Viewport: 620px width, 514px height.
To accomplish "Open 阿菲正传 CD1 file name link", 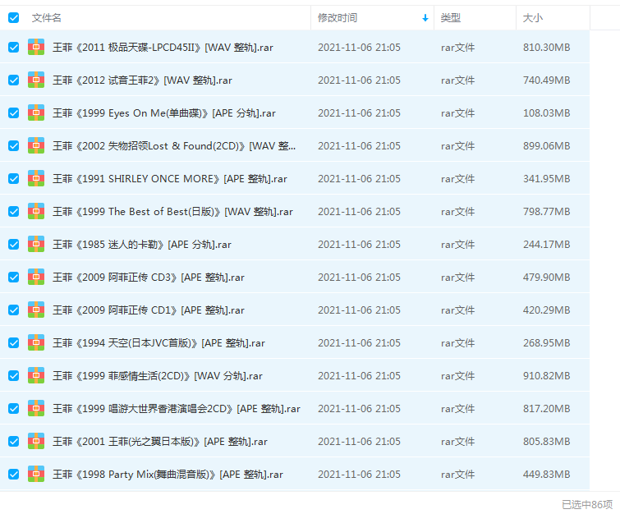I will pyautogui.click(x=148, y=310).
